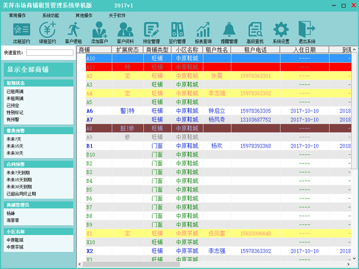This screenshot has height=269, width=359.
Task: Click the 显示全部商铺 button
Action: [x=38, y=69]
